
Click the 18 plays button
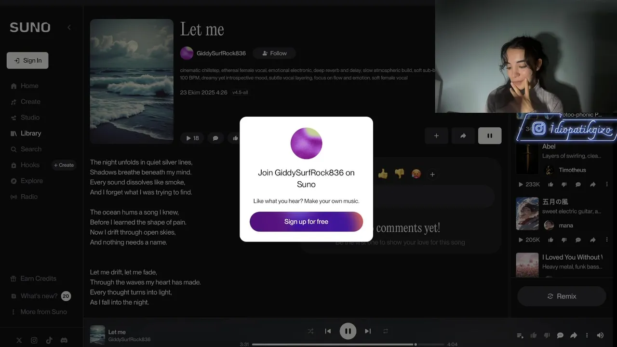point(192,138)
